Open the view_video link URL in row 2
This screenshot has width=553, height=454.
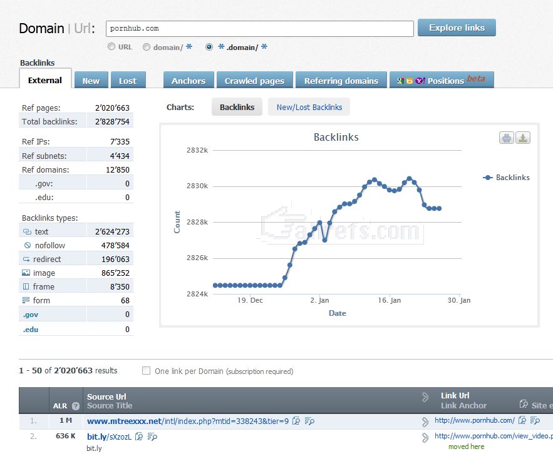pos(494,436)
